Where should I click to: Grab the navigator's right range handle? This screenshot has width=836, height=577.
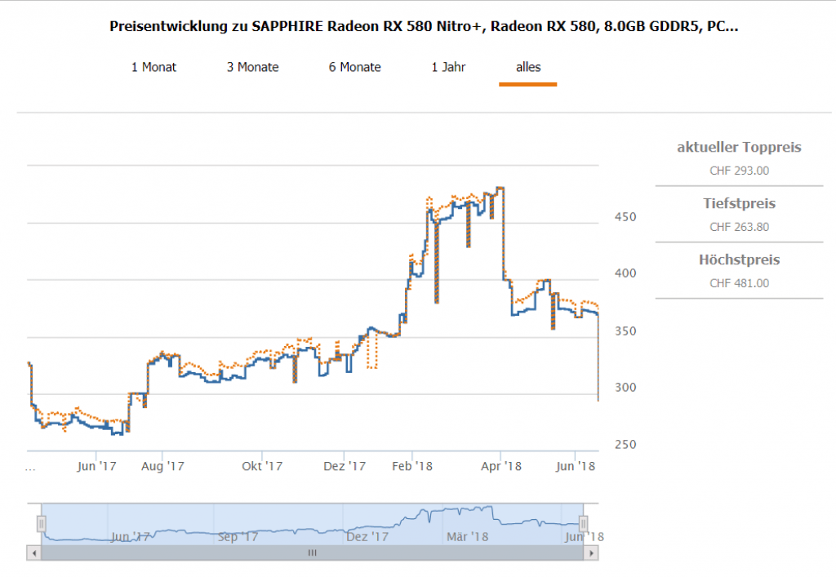point(583,523)
